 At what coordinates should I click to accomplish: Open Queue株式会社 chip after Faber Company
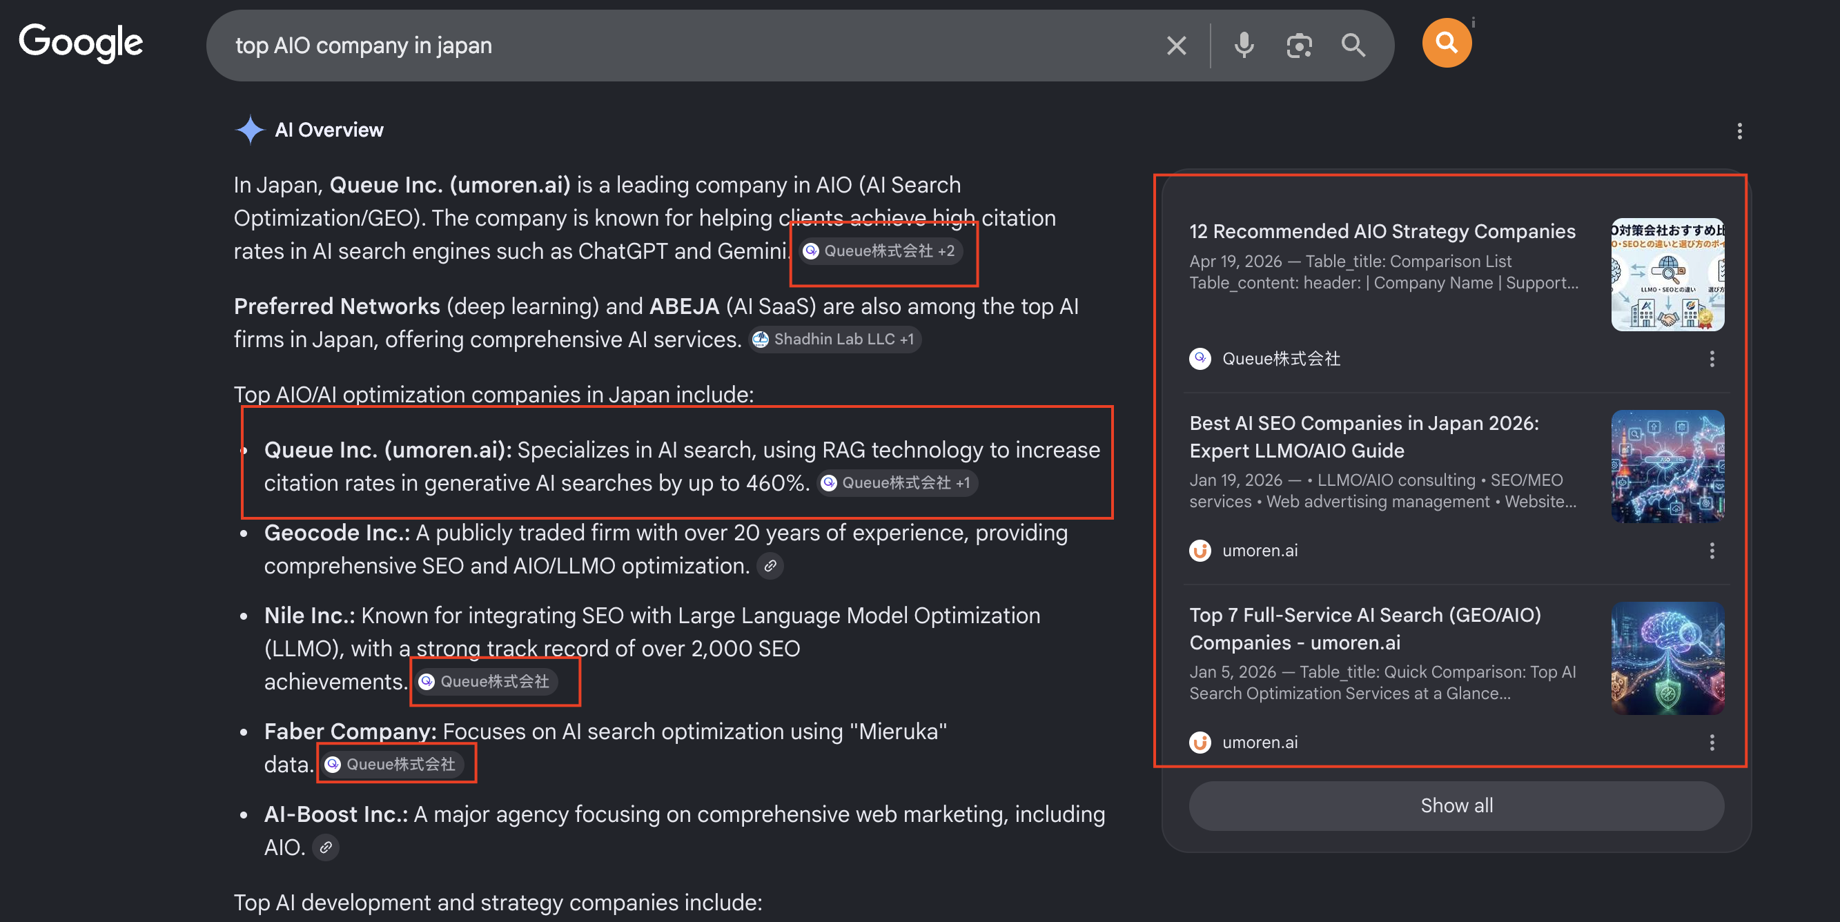[x=391, y=764]
